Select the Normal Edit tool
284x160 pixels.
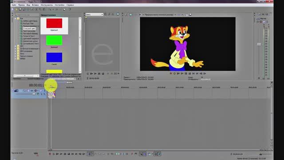[89, 154]
